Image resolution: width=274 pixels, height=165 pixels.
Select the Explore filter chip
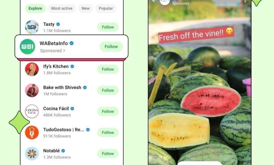point(35,8)
